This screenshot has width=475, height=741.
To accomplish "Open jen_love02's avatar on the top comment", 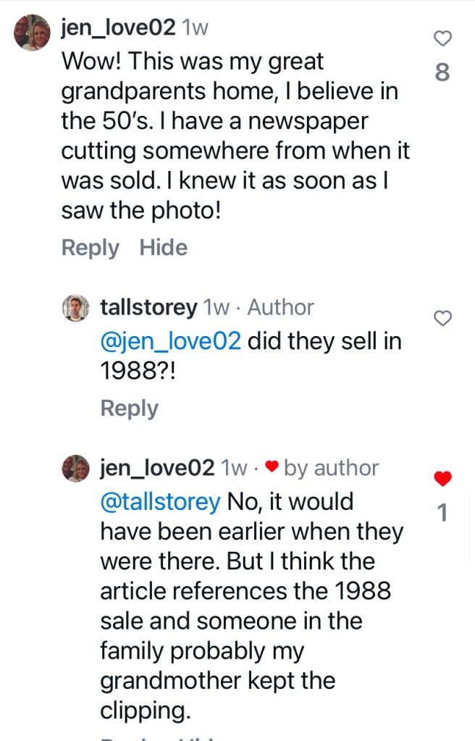I will click(32, 33).
